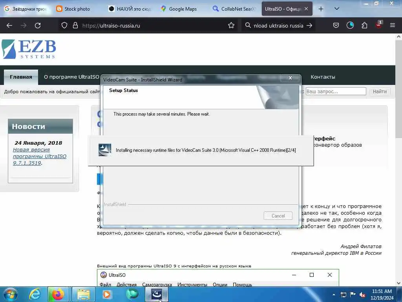
Task: Open the Firefox account circle icon
Action: pos(350,26)
